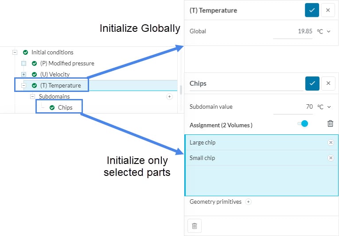339x236 pixels.
Task: Toggle the Assignment selection switch
Action: pyautogui.click(x=303, y=124)
